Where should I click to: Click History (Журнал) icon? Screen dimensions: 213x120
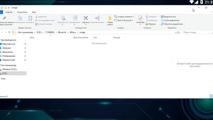[147, 24]
